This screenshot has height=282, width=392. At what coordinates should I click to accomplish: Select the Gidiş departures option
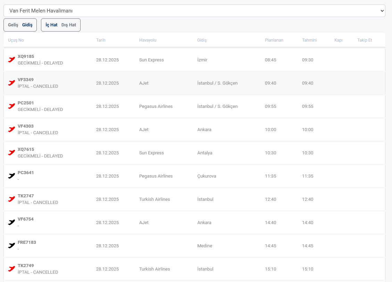tap(27, 25)
